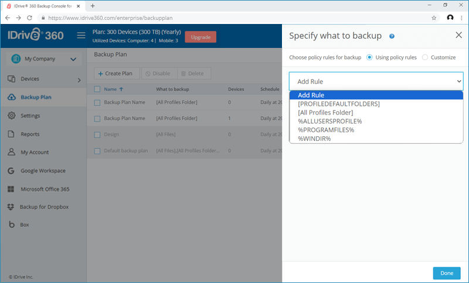
Task: Open Reports in the sidebar
Action: 30,134
